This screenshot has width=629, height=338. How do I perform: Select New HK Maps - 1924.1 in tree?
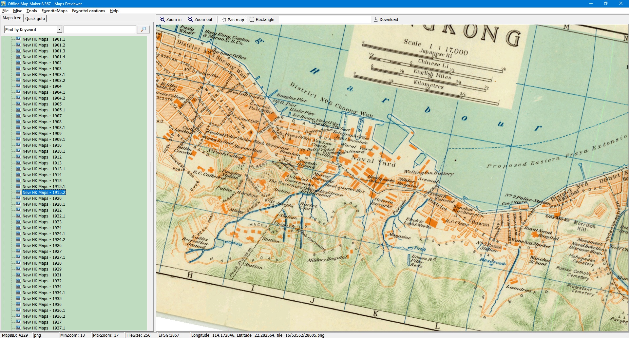(44, 234)
